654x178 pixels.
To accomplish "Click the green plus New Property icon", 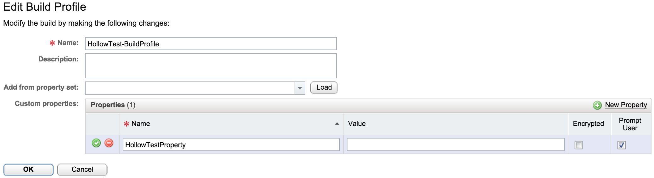I will [x=597, y=105].
